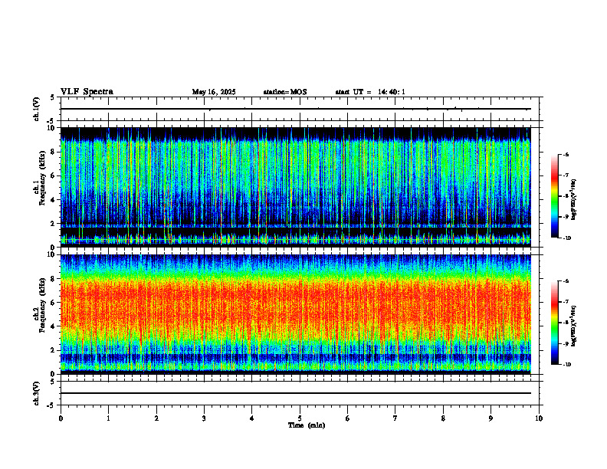The image size is (607, 469).
Task: Click the "Time (min)" axis label
Action: (307, 425)
